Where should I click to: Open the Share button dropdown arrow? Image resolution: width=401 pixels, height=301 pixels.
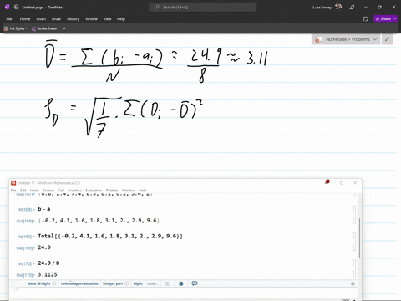pyautogui.click(x=395, y=18)
